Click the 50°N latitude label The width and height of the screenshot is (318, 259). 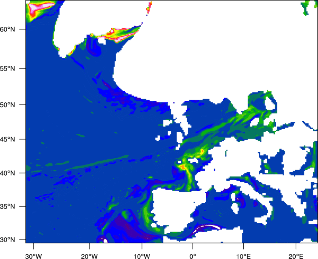(8, 105)
